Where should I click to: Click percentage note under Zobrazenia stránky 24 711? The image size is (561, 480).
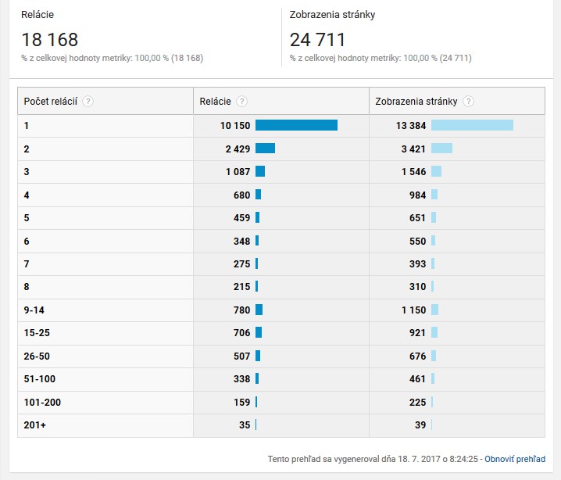pyautogui.click(x=381, y=58)
